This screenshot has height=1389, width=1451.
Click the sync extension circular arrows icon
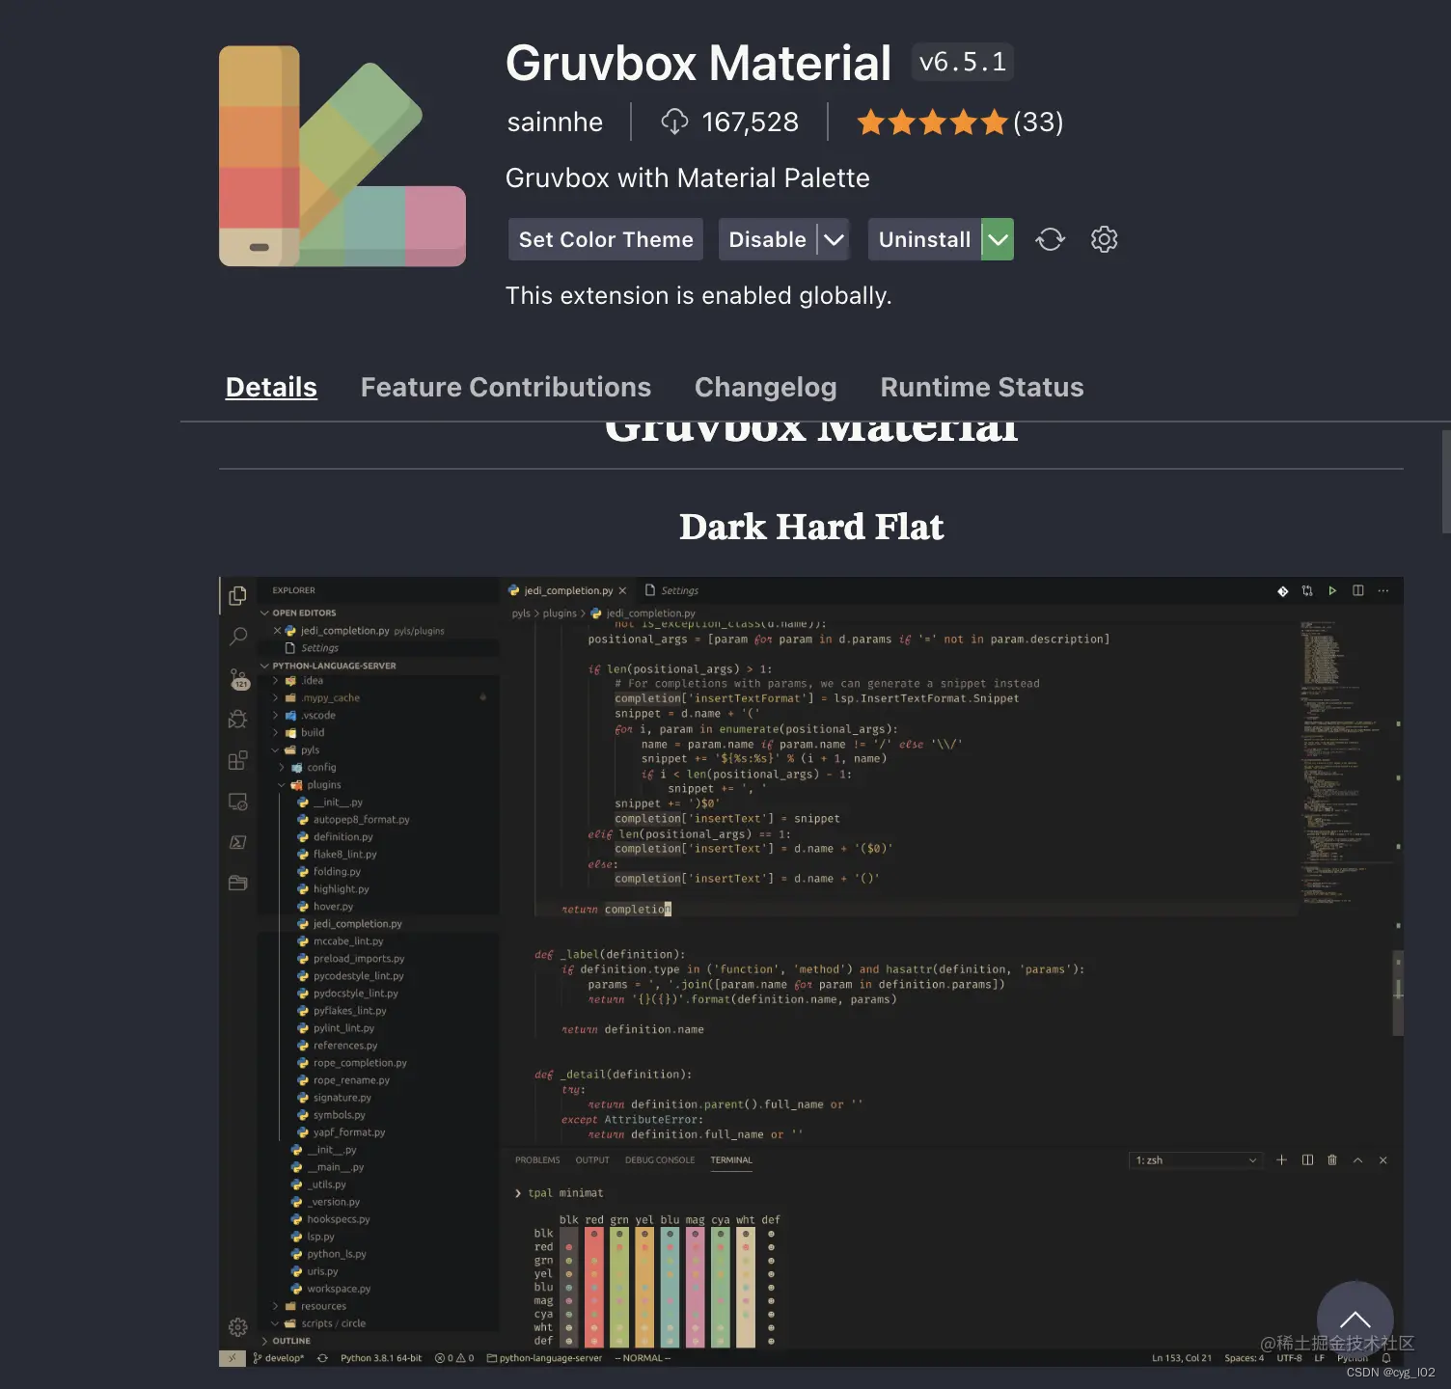pos(1051,239)
